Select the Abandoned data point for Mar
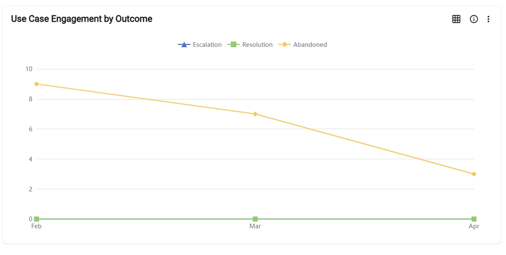The height and width of the screenshot is (255, 506). point(255,114)
